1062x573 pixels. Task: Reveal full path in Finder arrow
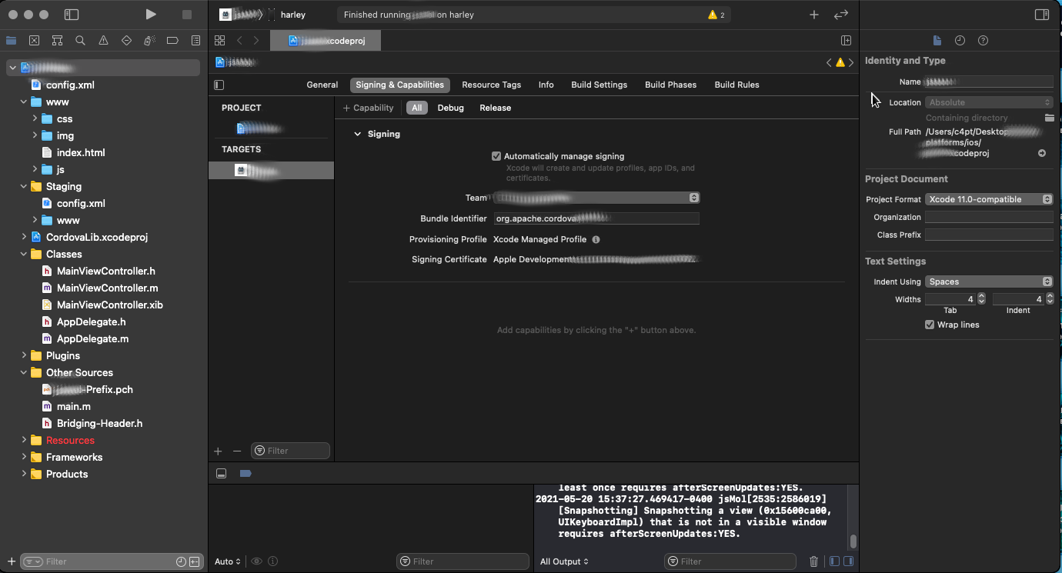(1042, 154)
